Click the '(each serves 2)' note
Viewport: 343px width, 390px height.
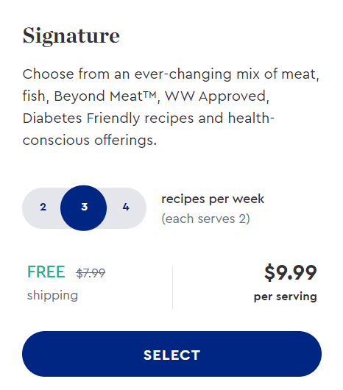[205, 219]
